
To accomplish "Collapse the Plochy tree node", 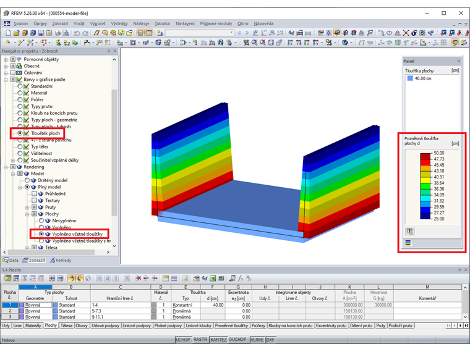I will 27,214.
